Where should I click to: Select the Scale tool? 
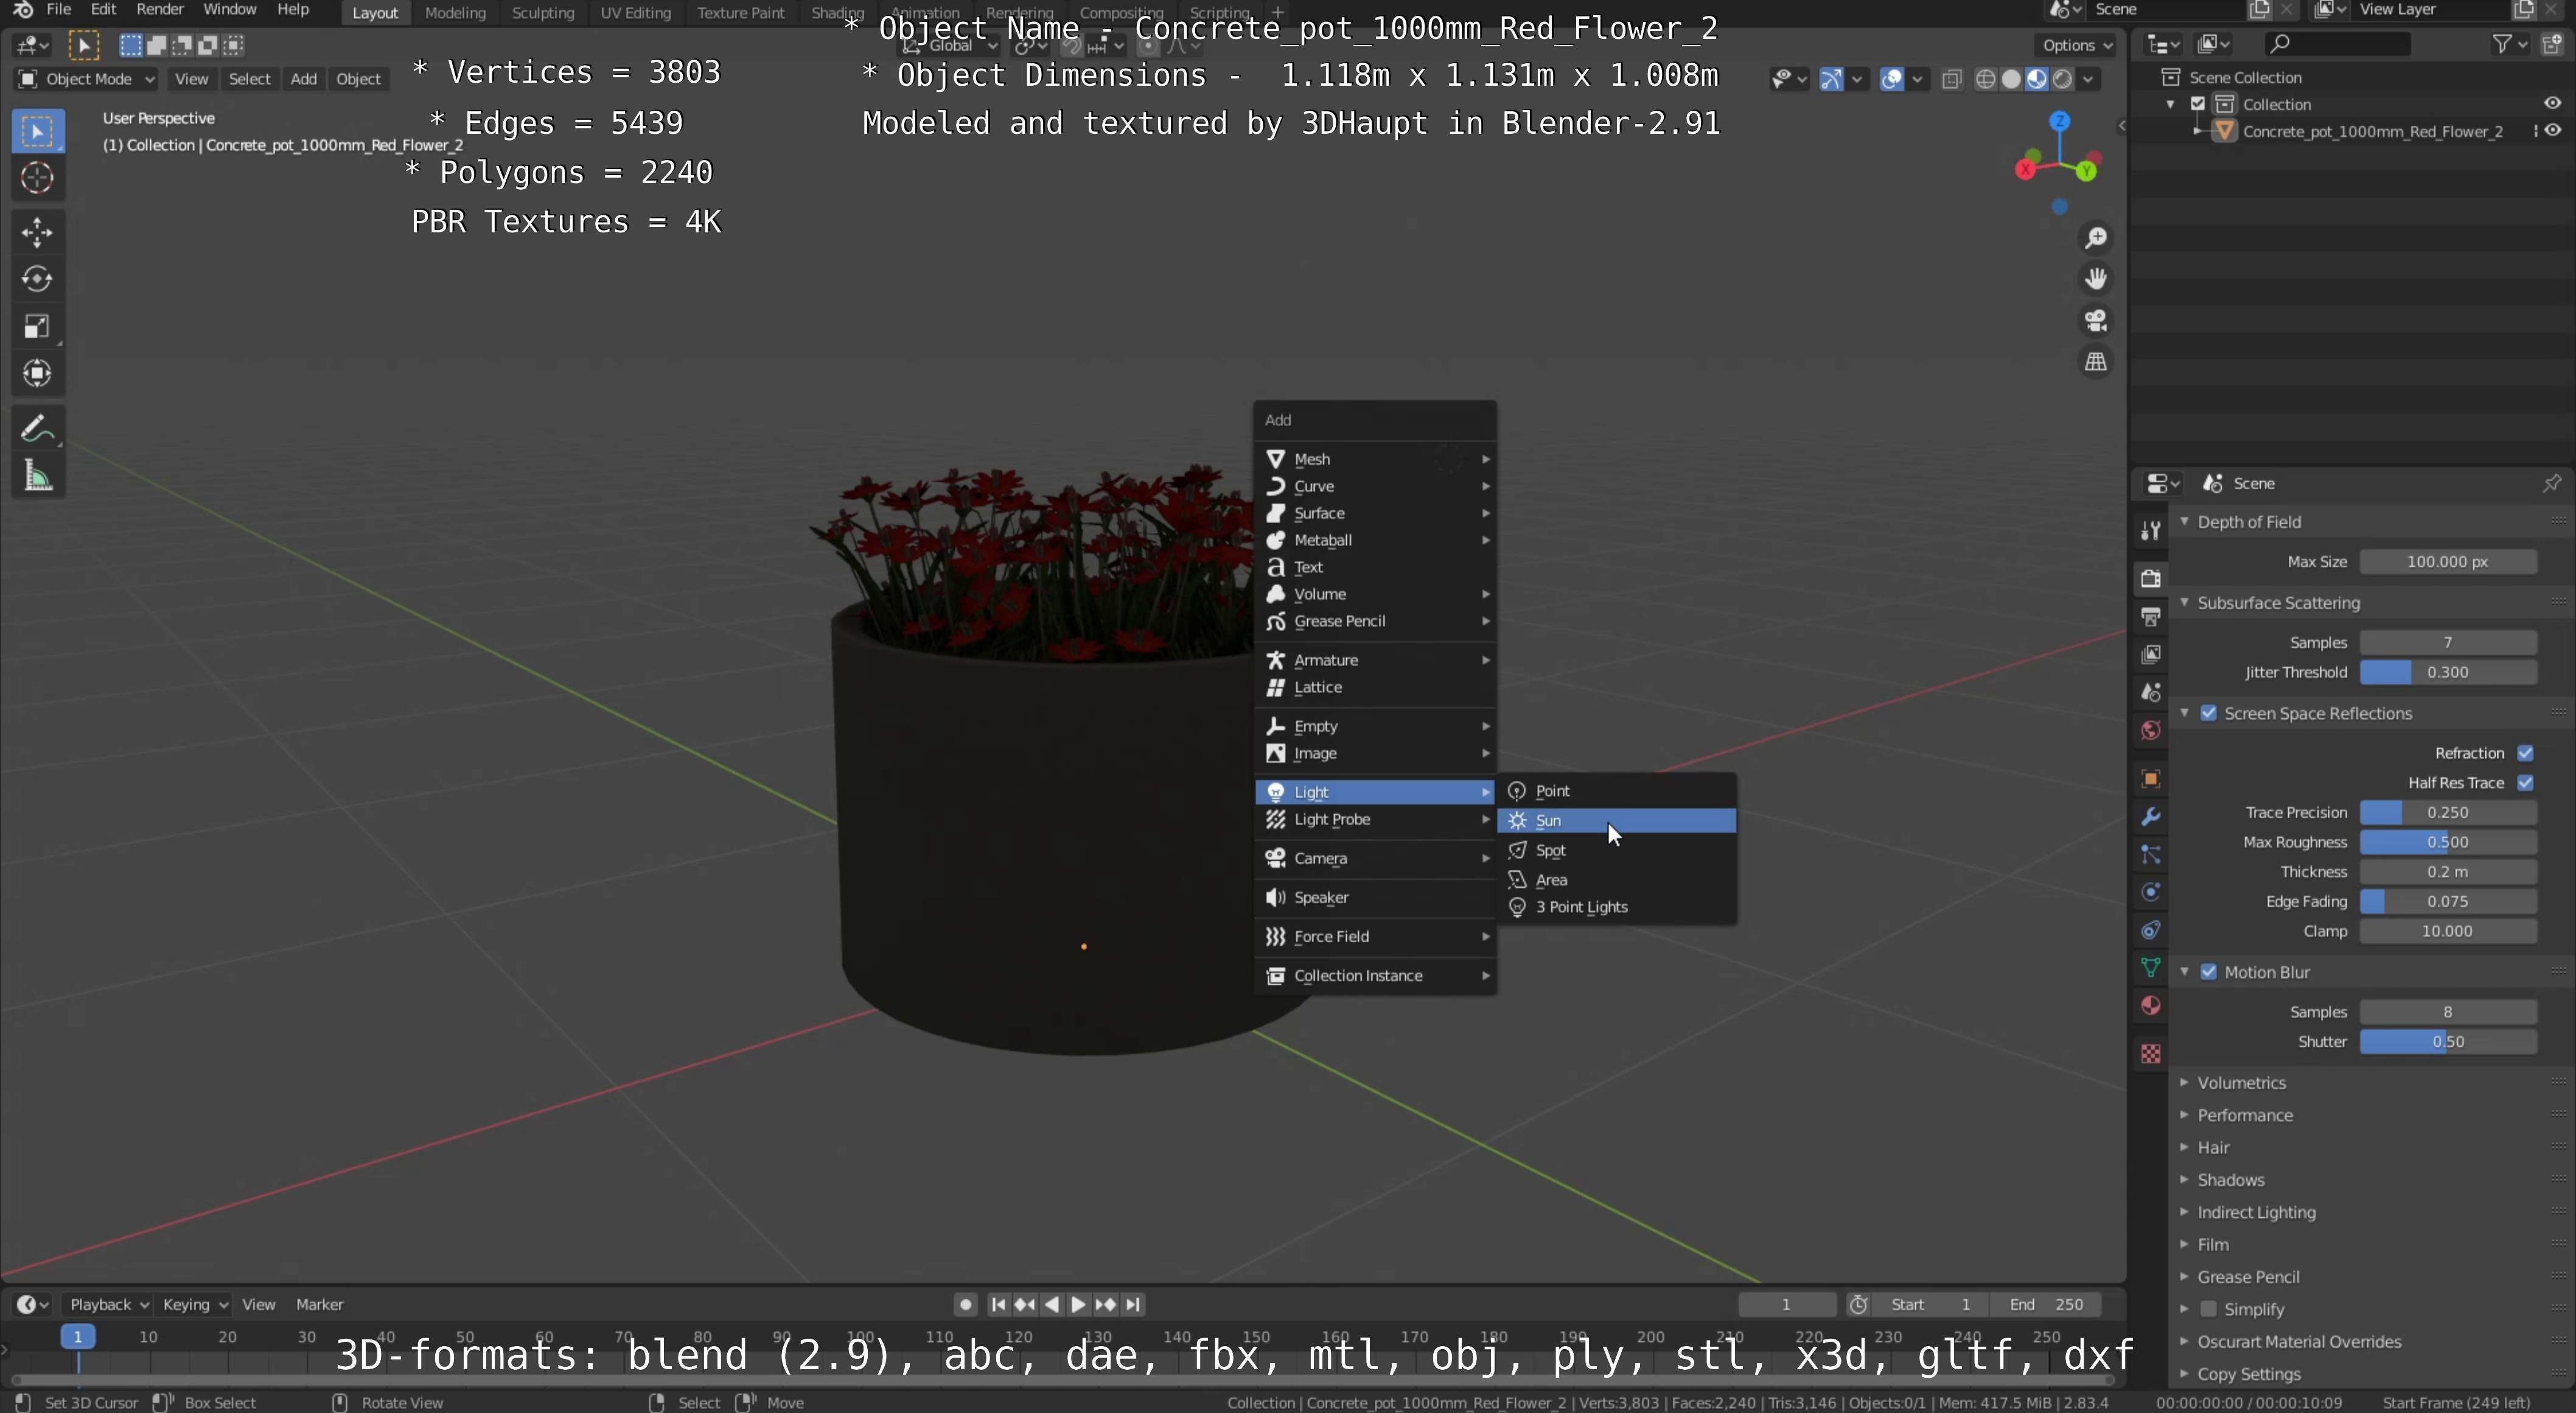tap(37, 327)
